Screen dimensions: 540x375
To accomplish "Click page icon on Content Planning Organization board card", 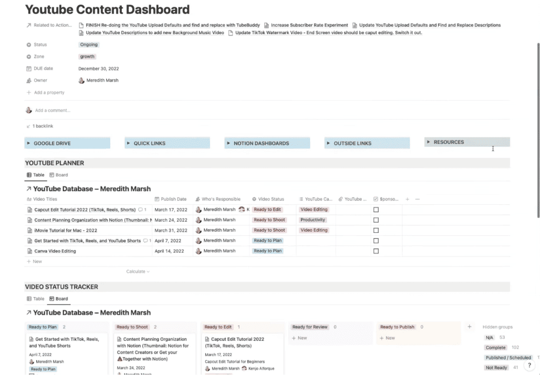I will coord(119,339).
